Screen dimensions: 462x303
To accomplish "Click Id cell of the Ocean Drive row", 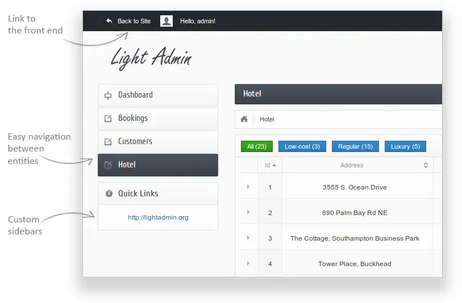I will (x=270, y=186).
